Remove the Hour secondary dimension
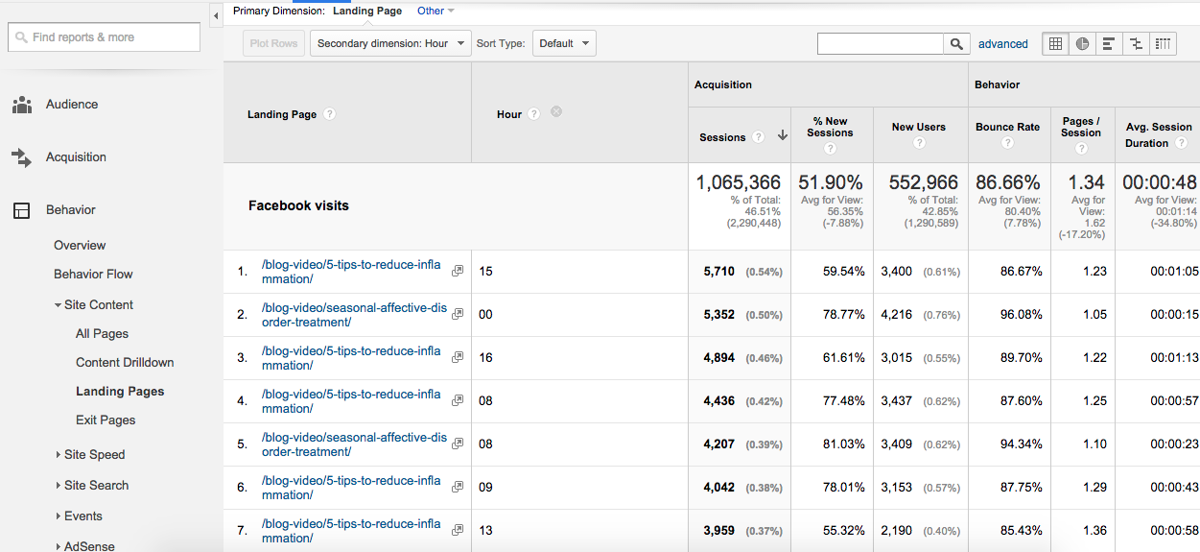Screen dimensions: 1200x552 556,112
